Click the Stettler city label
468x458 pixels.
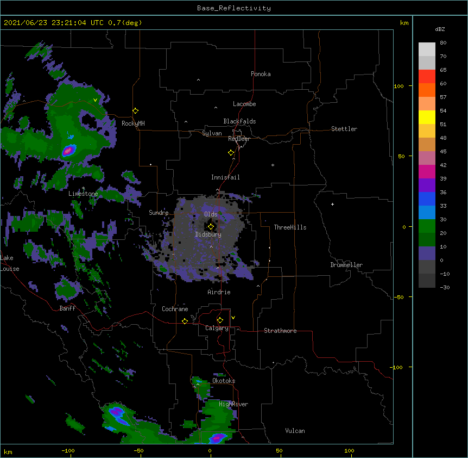[x=344, y=129]
